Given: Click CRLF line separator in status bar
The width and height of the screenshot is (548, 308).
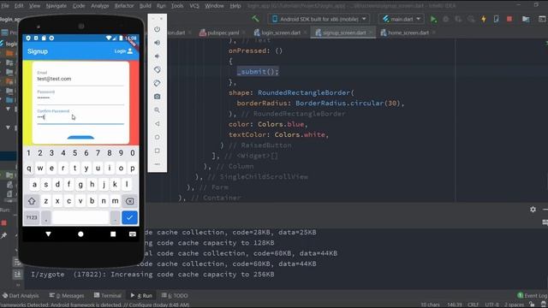Looking at the screenshot, I should [473, 305].
